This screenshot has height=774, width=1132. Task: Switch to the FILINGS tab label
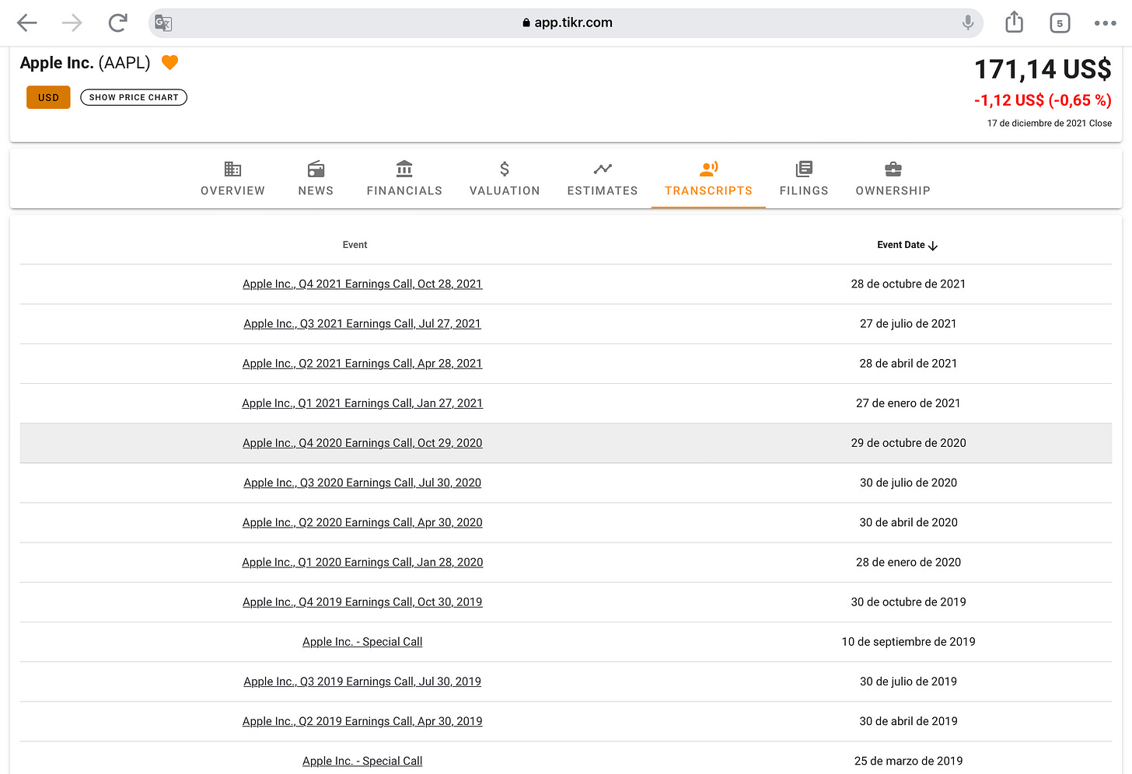pyautogui.click(x=804, y=191)
